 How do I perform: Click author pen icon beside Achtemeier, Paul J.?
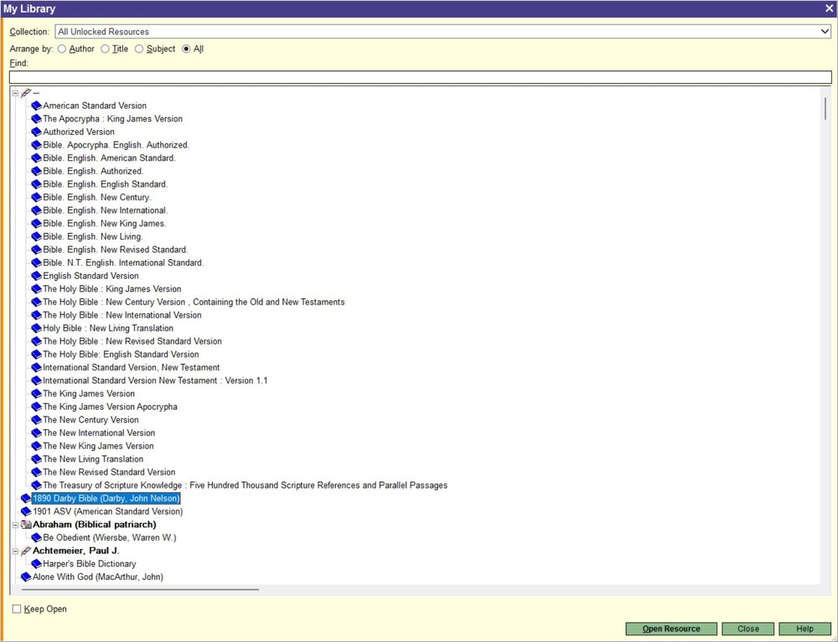tap(26, 551)
